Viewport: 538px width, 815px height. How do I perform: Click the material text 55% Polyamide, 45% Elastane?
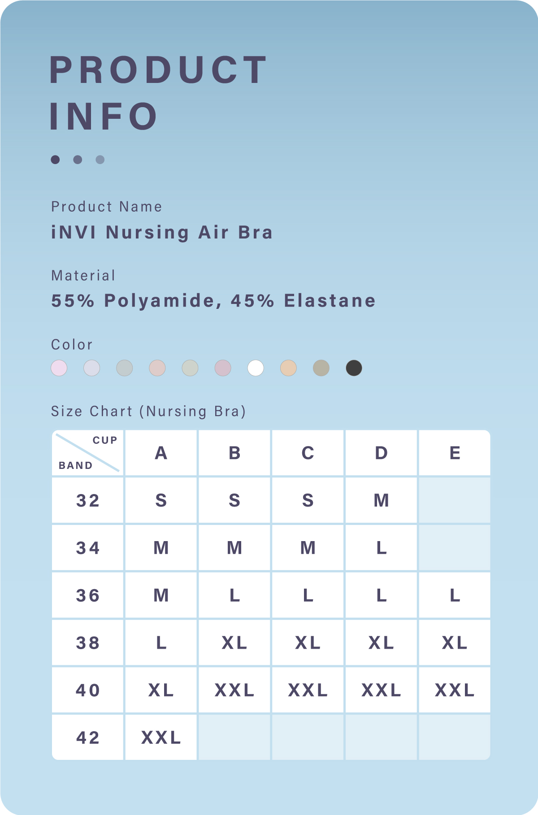pos(213,301)
